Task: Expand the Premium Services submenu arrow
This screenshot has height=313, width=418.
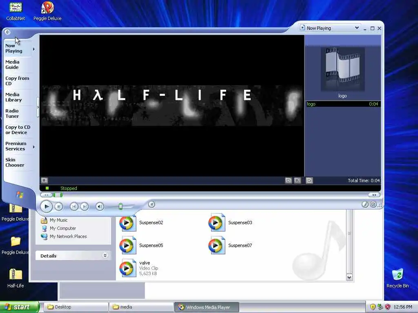Action: (x=34, y=147)
